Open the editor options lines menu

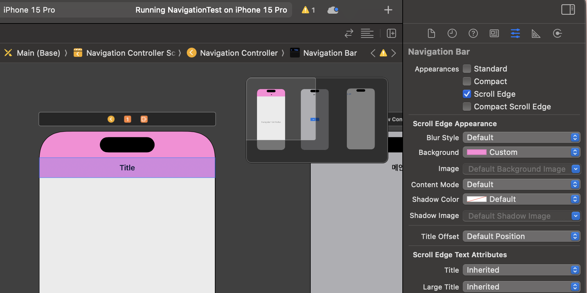367,33
